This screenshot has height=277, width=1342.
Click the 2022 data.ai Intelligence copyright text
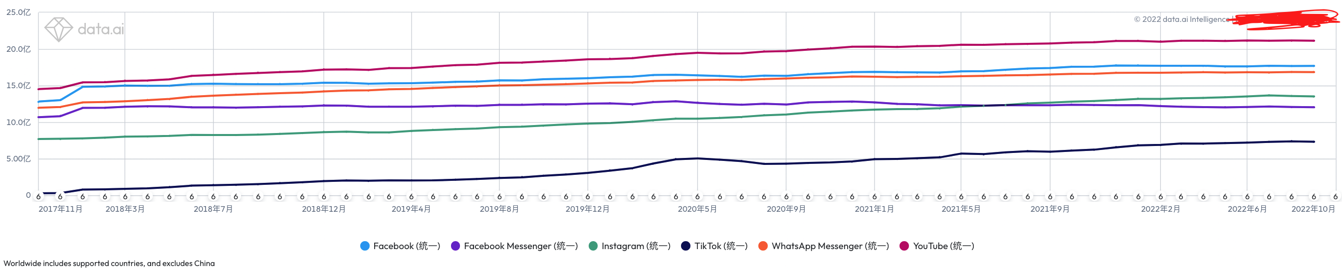(1181, 19)
